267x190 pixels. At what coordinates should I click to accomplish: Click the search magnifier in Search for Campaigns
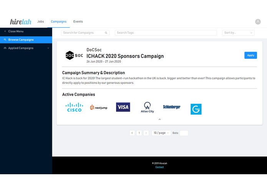(106, 33)
